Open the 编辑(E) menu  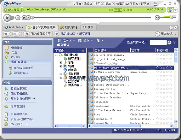[x=88, y=4]
